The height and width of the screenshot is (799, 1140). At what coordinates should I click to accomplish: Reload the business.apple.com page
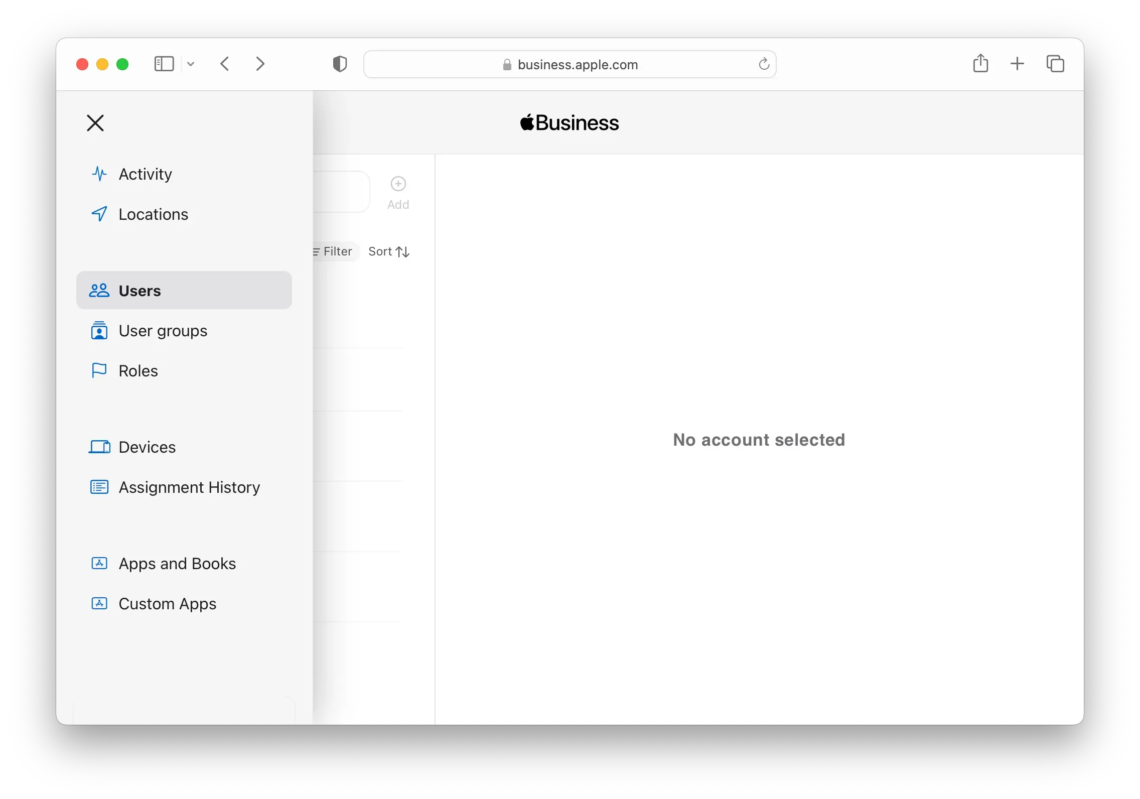(764, 64)
